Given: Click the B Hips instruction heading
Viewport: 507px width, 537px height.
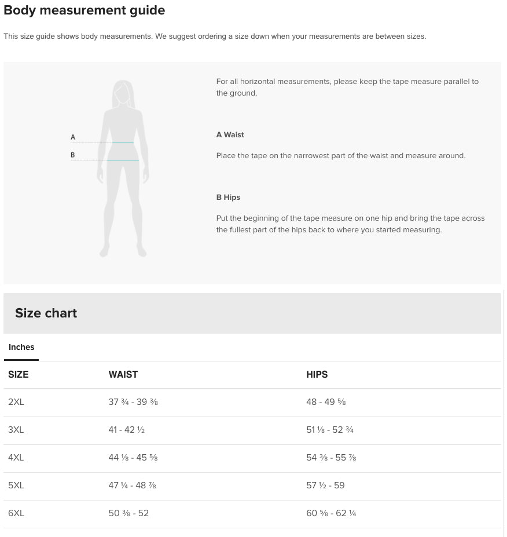Looking at the screenshot, I should tap(228, 198).
